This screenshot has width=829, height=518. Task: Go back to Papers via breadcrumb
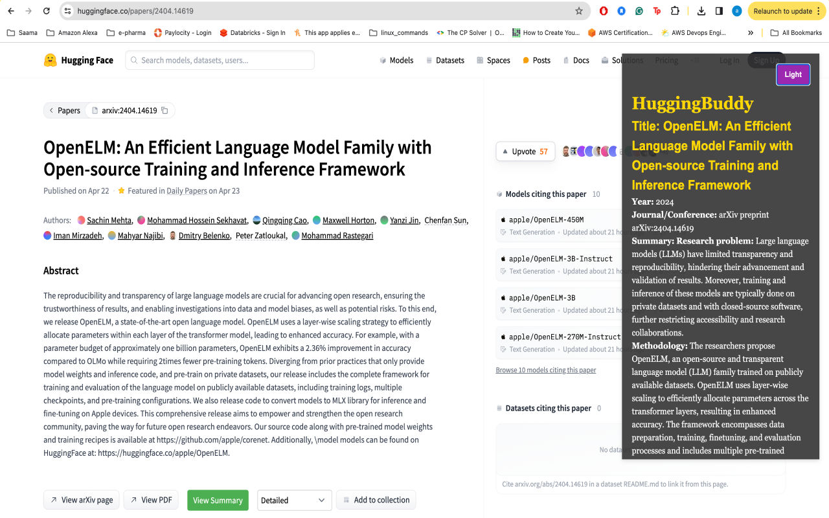coord(65,111)
